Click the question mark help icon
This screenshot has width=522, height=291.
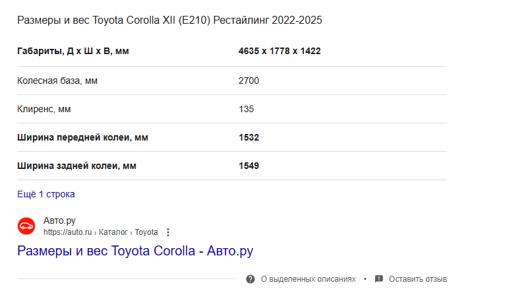click(250, 279)
